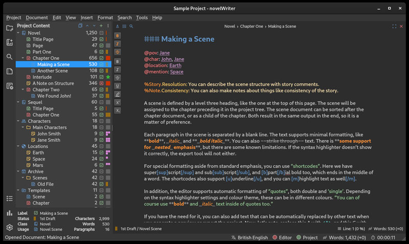This screenshot has height=244, width=409.
Task: Follow the Earth tag link on @location line
Action: [175, 65]
